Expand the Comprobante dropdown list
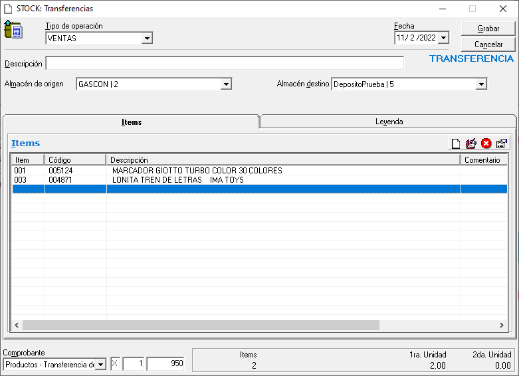Screen dimensions: 519x376 (x=100, y=364)
